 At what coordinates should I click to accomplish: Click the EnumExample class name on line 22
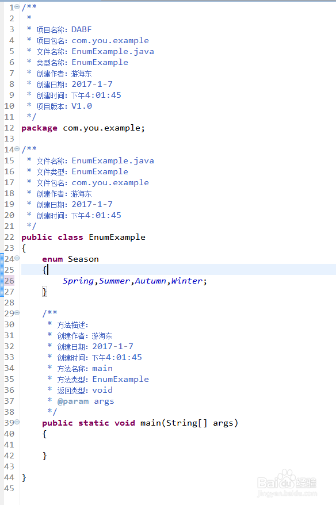pos(117,238)
